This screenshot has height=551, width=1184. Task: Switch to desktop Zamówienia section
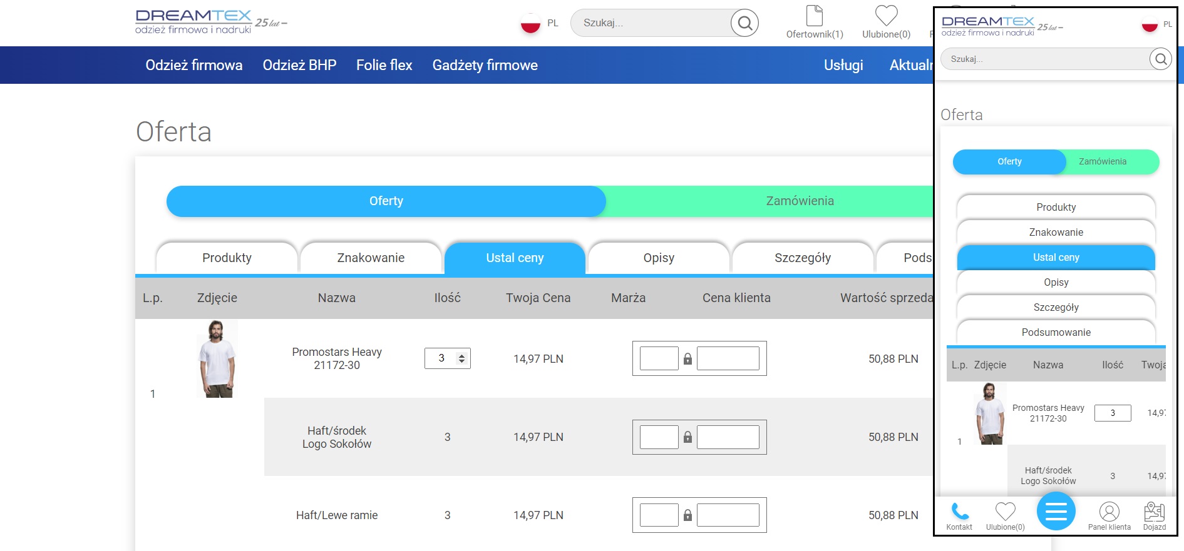(x=800, y=201)
